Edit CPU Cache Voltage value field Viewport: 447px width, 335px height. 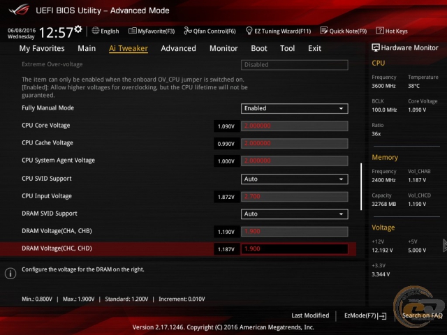[x=294, y=143]
